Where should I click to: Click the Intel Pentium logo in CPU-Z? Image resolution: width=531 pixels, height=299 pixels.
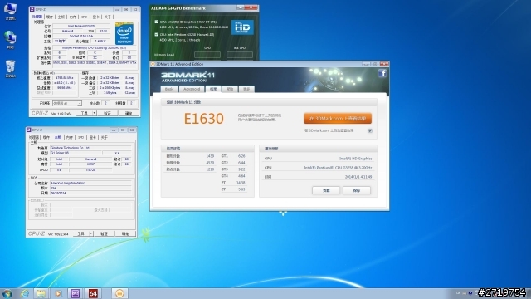[x=124, y=33]
